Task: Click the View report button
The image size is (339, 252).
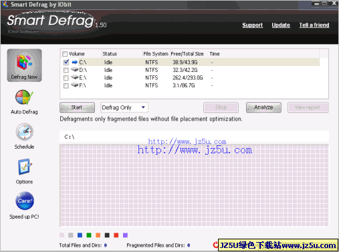Action: 308,107
